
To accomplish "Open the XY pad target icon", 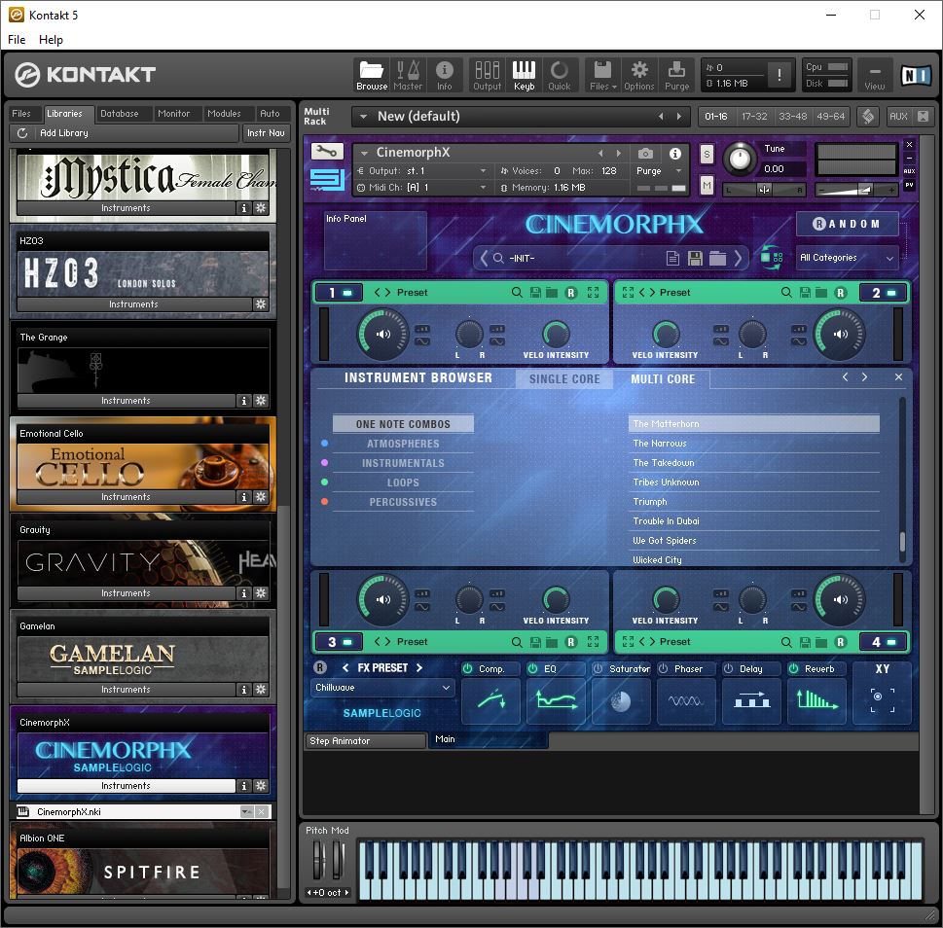I will click(x=882, y=700).
